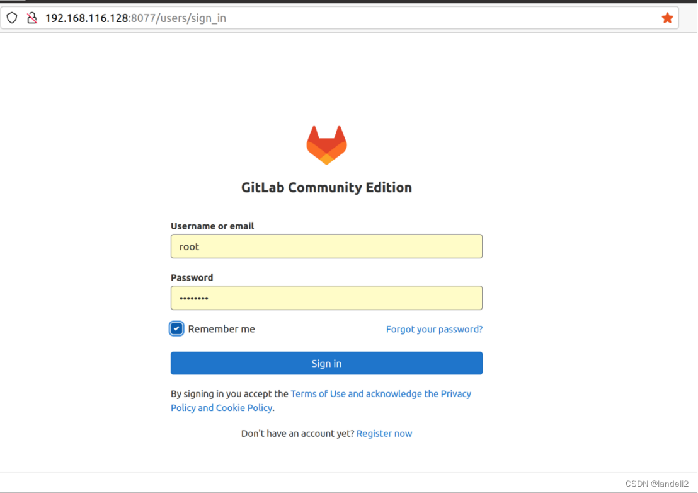Open site permissions via the lock icon
Screen dimensions: 698x493
[32, 18]
